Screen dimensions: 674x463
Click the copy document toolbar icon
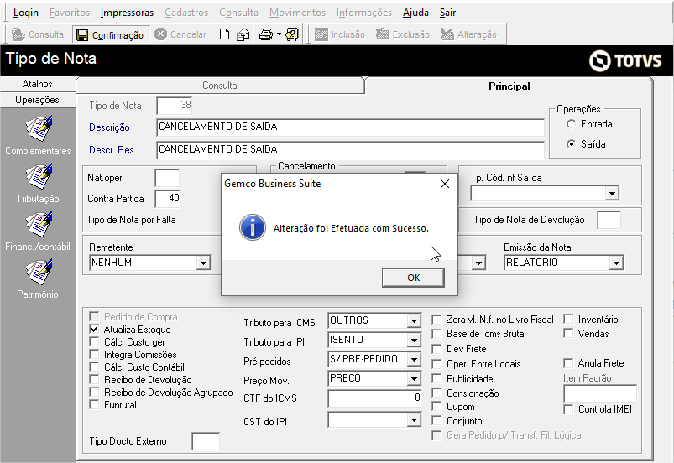243,34
